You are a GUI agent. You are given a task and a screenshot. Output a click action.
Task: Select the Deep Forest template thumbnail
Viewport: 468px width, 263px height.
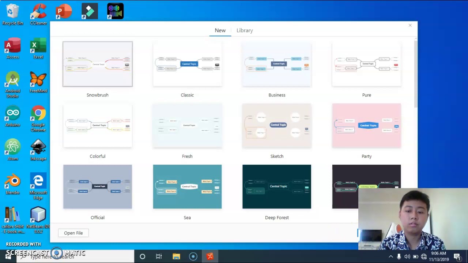point(277,187)
